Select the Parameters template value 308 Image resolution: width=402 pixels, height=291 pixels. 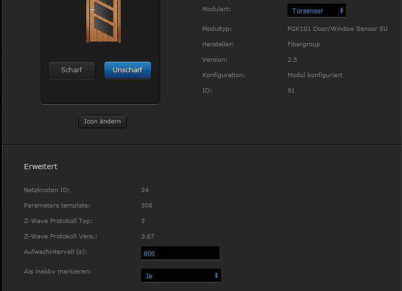[x=147, y=205]
